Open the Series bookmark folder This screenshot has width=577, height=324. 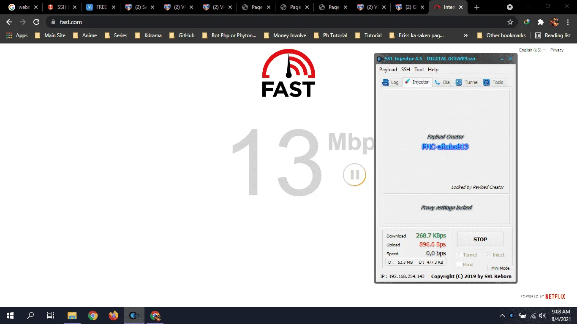click(x=116, y=35)
